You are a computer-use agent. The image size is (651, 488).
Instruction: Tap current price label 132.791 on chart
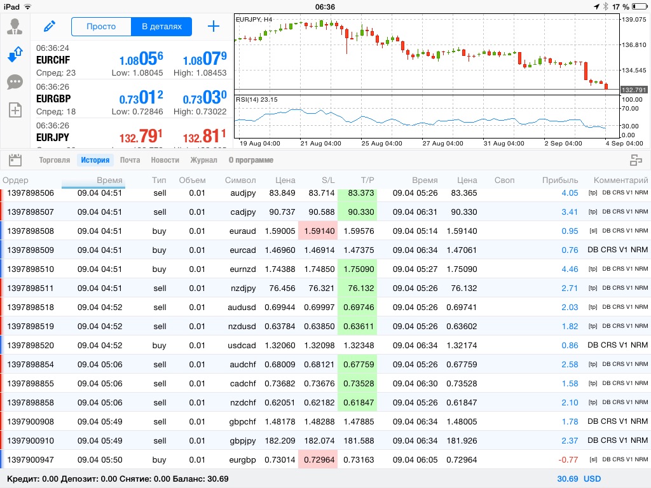pos(634,90)
